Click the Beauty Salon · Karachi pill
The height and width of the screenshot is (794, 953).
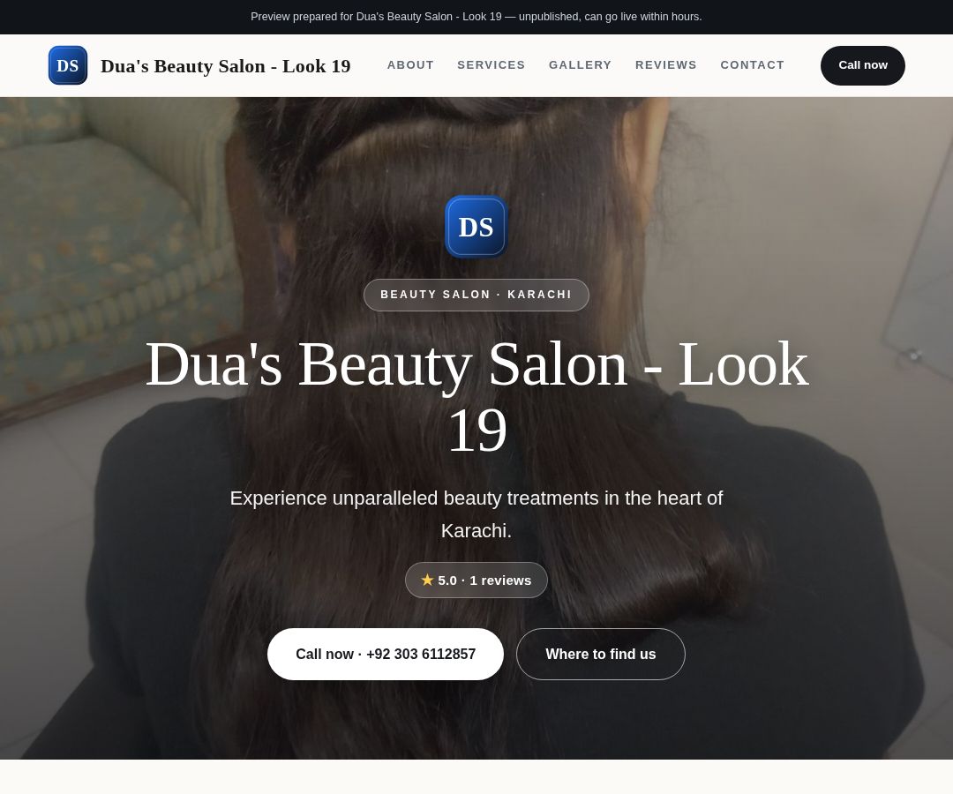476,295
